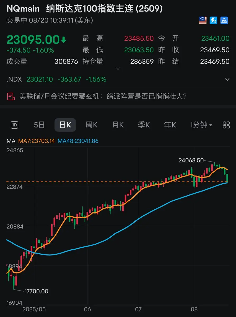Tap the 20884 price axis label

[15, 227]
